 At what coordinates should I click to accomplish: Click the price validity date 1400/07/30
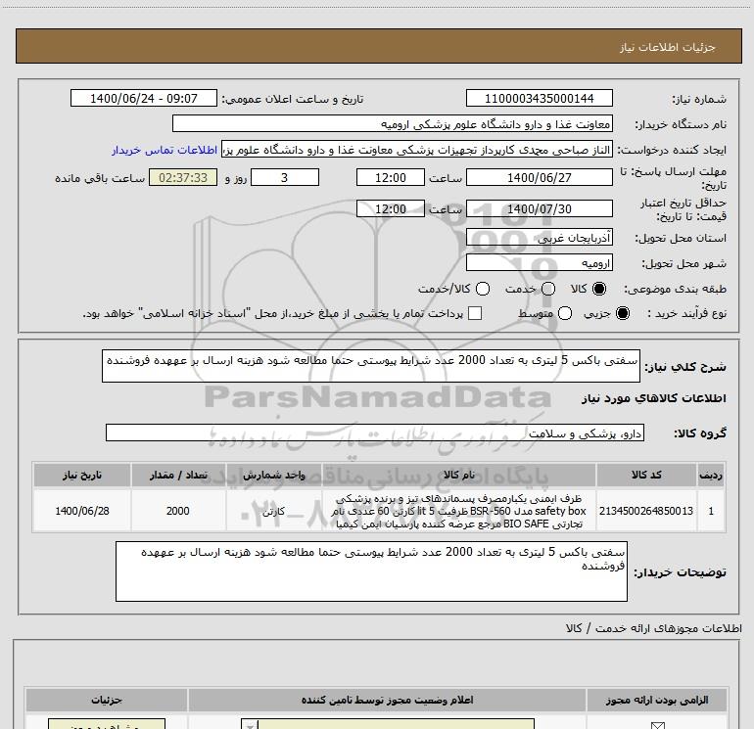(540, 209)
